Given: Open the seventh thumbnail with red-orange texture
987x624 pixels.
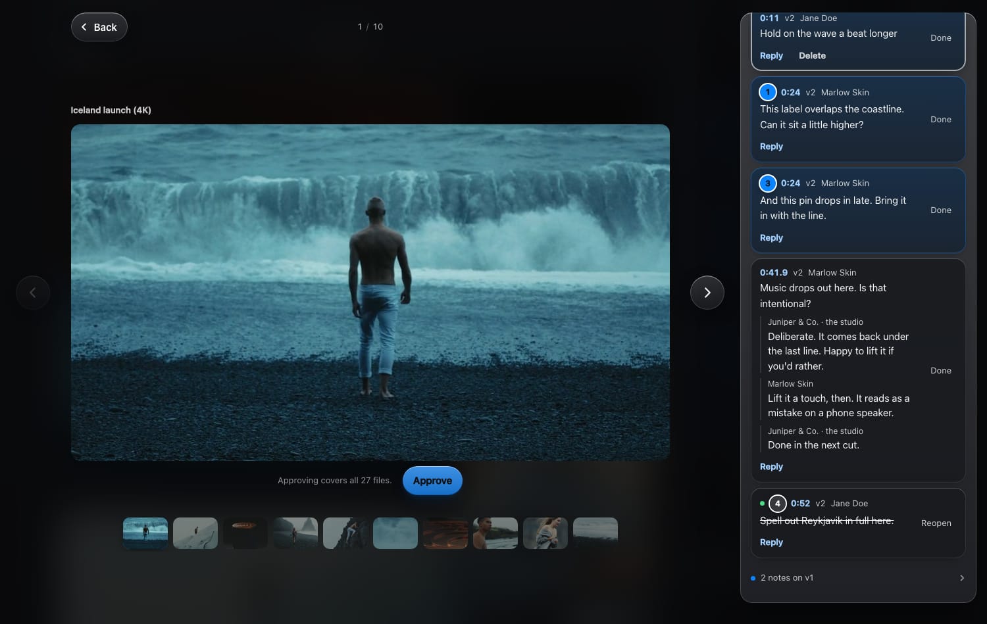Looking at the screenshot, I should pyautogui.click(x=445, y=533).
